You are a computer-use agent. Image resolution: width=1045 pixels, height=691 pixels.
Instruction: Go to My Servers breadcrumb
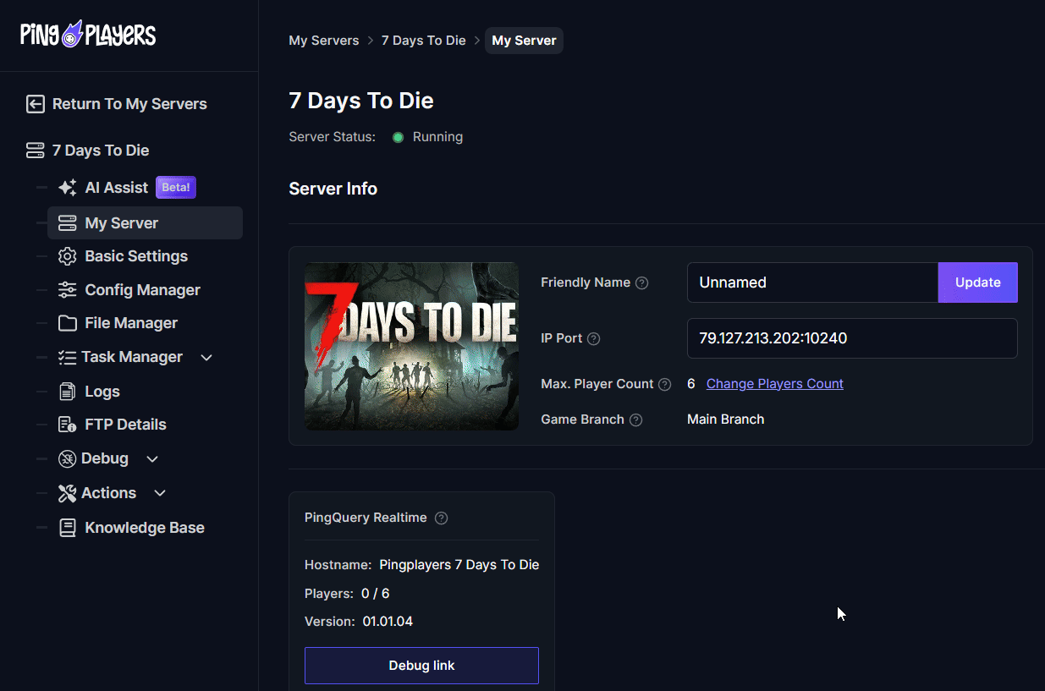pyautogui.click(x=324, y=41)
